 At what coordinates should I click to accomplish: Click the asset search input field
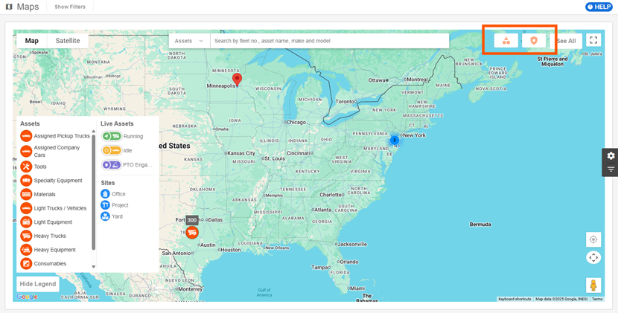(x=330, y=41)
